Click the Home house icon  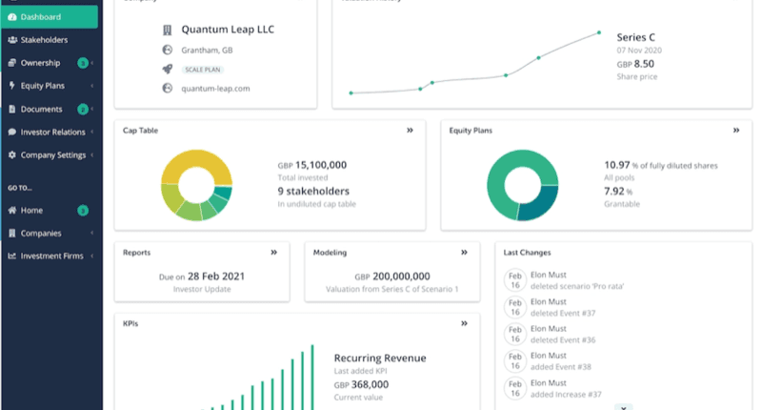tap(11, 210)
